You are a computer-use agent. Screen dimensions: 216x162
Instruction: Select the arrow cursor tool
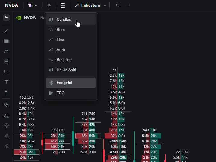point(6,18)
